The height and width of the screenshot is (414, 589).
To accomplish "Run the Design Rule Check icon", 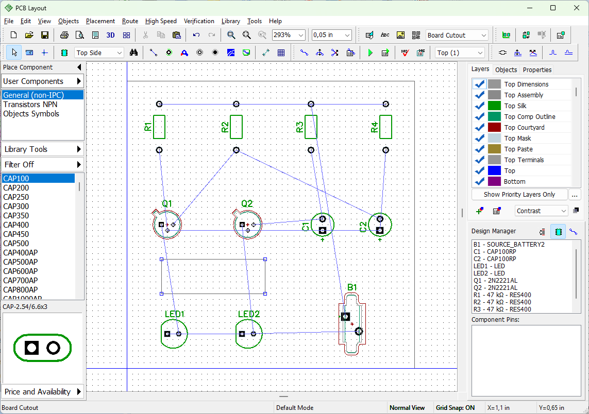I will pyautogui.click(x=405, y=53).
